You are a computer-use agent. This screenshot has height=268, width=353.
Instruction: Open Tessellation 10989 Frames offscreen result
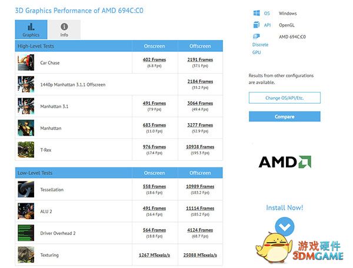click(x=200, y=187)
